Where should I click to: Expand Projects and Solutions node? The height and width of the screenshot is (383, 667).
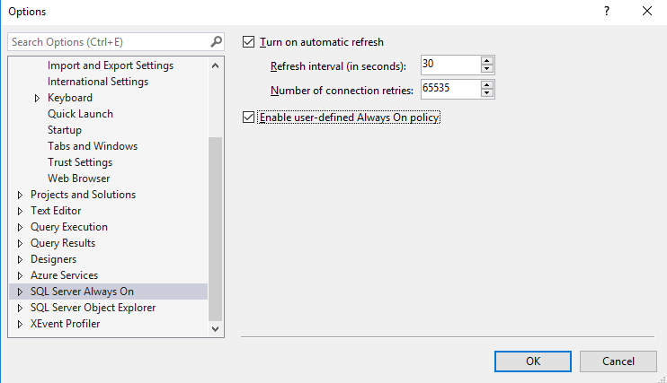point(21,195)
